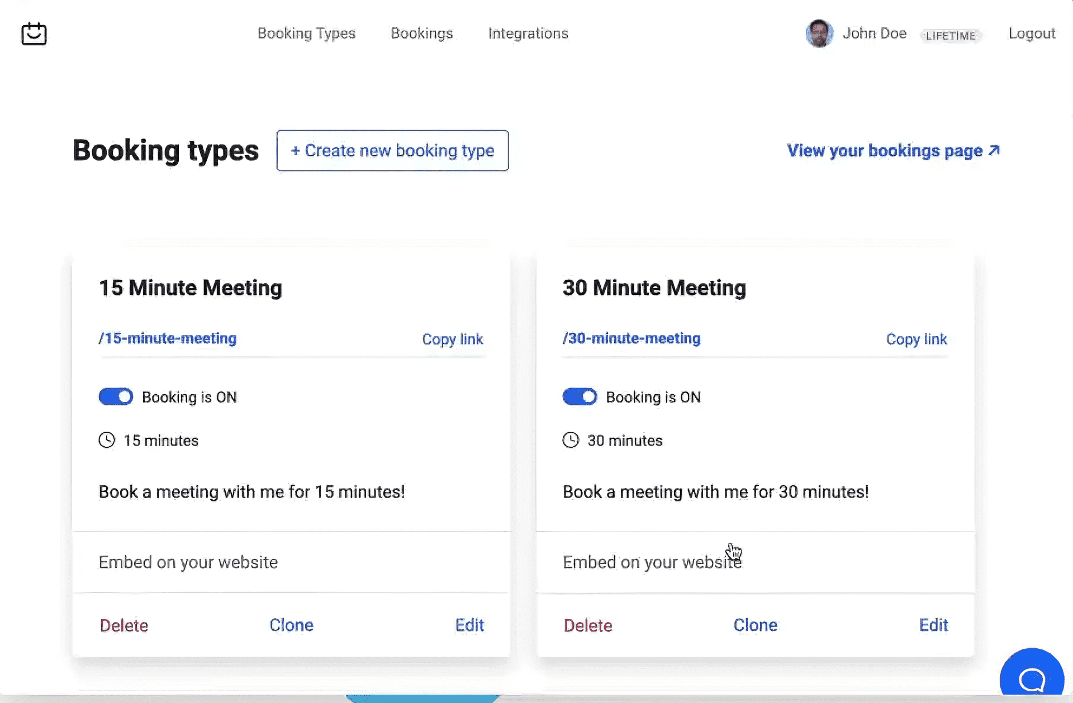This screenshot has width=1073, height=703.
Task: Open the Booking Types page
Action: click(x=306, y=34)
